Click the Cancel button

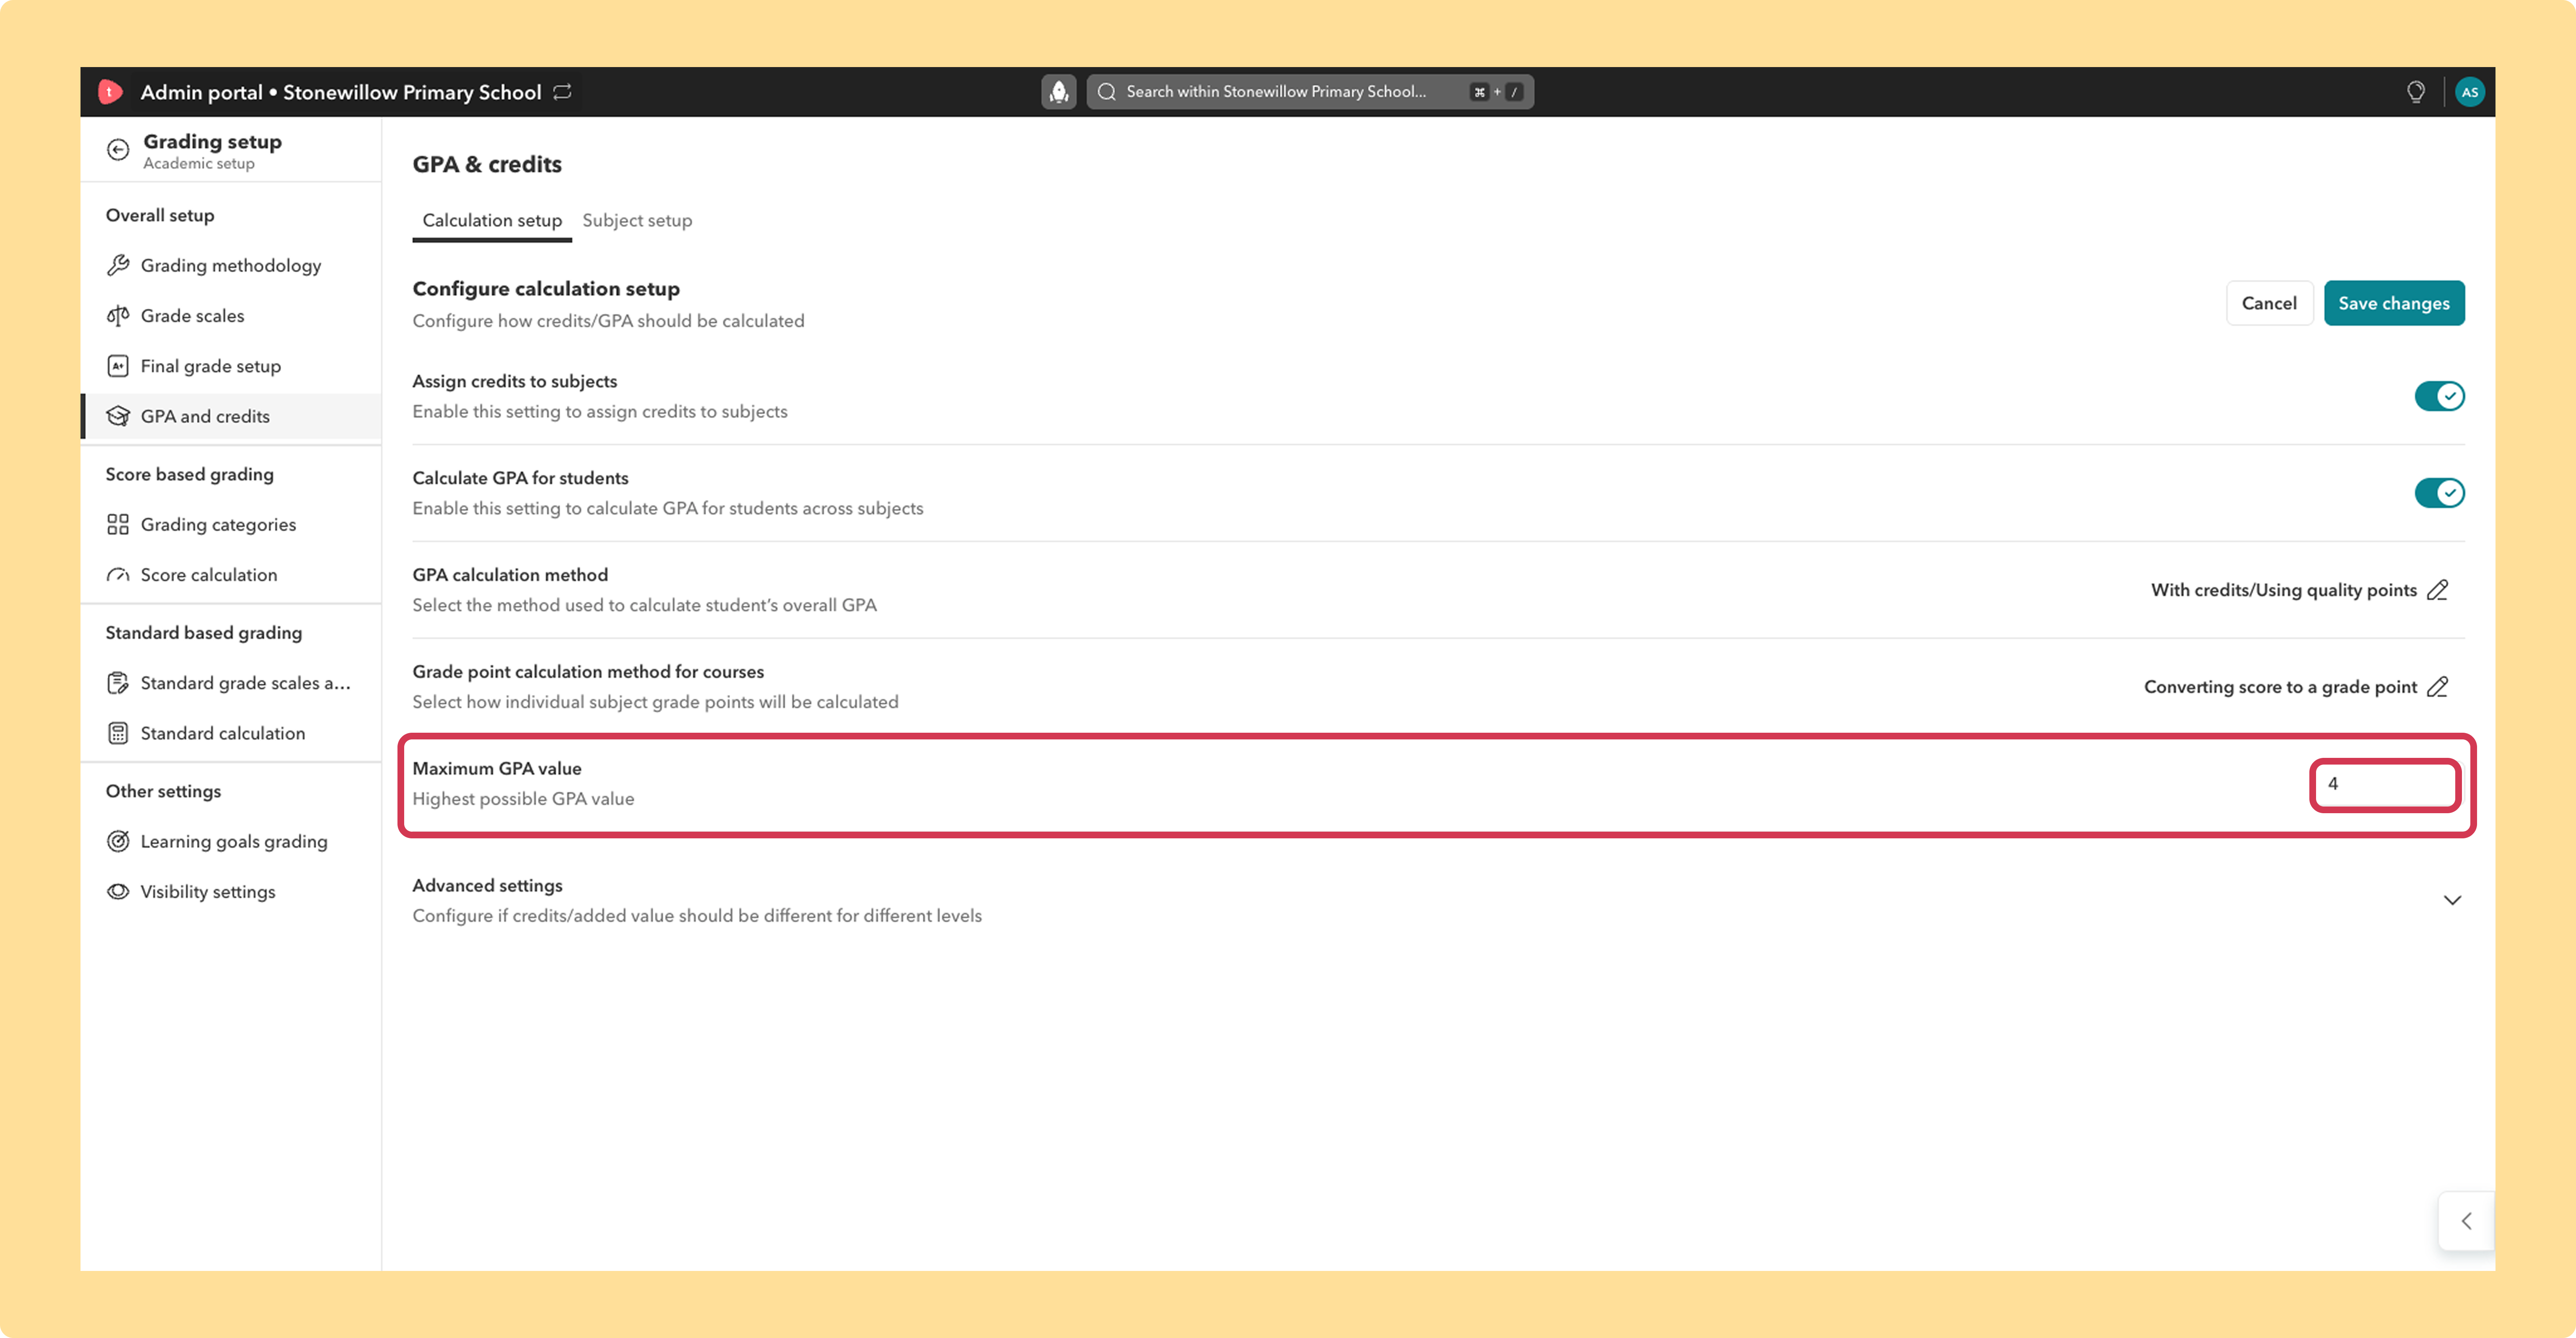pos(2269,303)
